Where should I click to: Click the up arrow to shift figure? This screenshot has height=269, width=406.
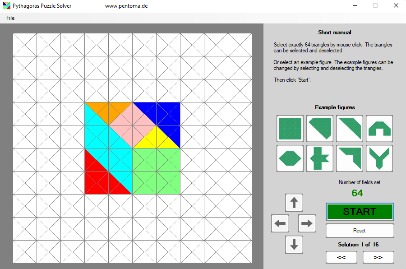click(294, 203)
